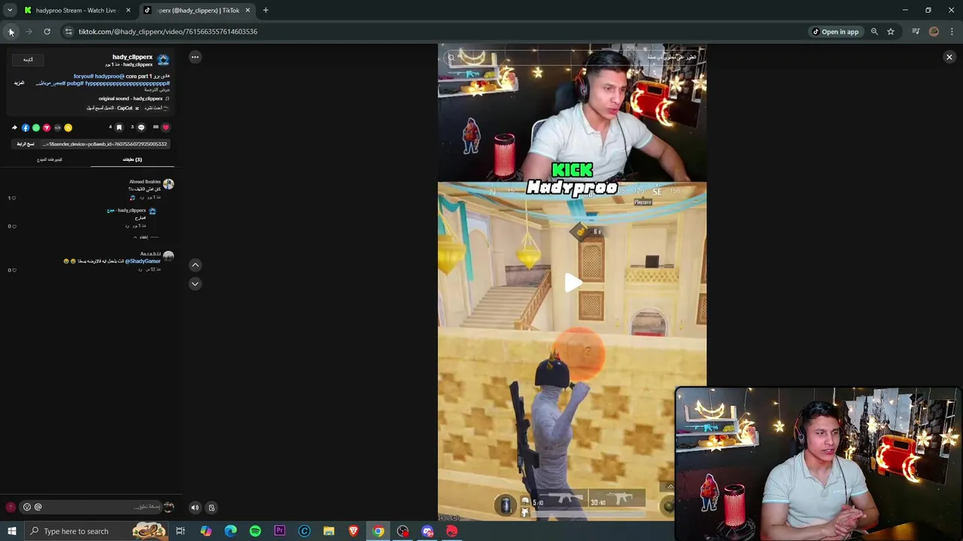The width and height of the screenshot is (963, 541).
Task: Open the Windows Start menu
Action: (11, 531)
